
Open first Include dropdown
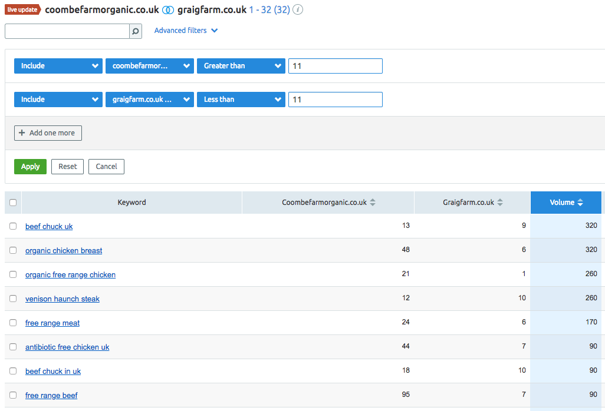click(58, 66)
